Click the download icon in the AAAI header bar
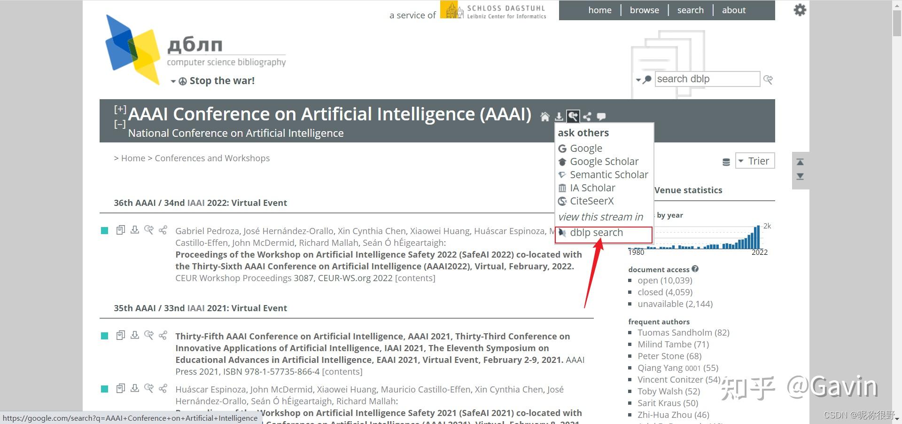 click(x=559, y=116)
